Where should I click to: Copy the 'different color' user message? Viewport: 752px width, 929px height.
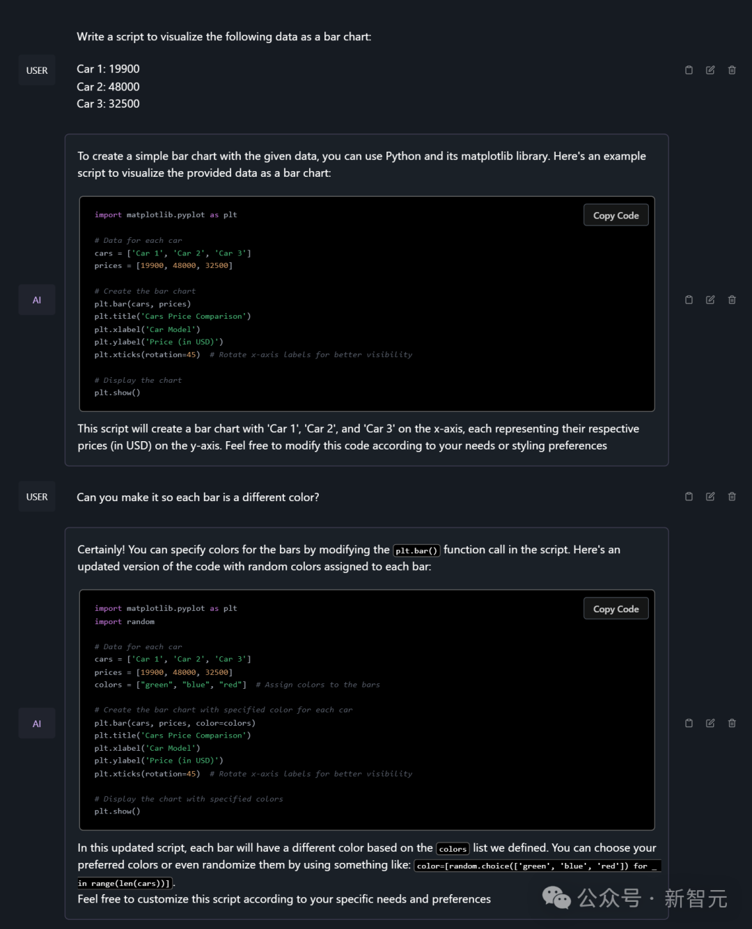pos(689,497)
